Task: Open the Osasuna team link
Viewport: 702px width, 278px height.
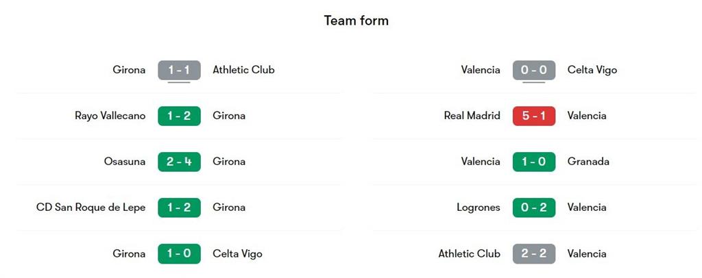Action: (x=126, y=162)
